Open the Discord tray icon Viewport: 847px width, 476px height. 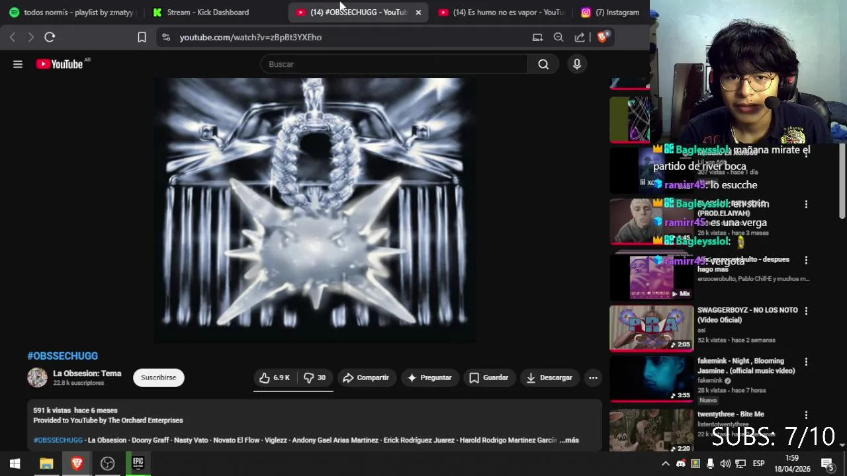pyautogui.click(x=680, y=463)
